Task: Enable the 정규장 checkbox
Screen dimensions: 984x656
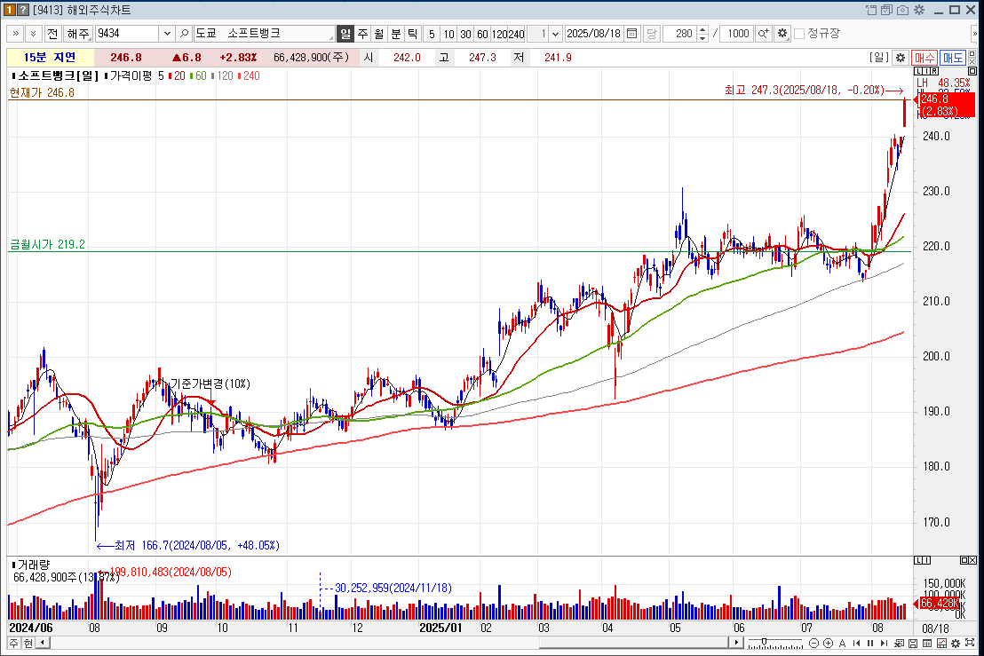Action: point(799,34)
